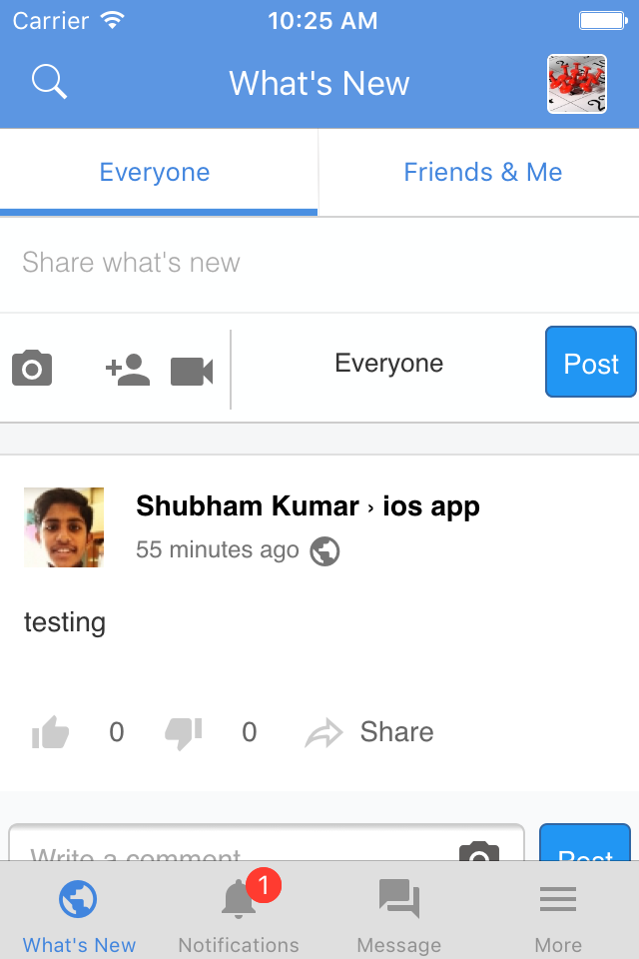Open the Everyone audience selector
Viewport: 639px width, 959px height.
pos(388,364)
